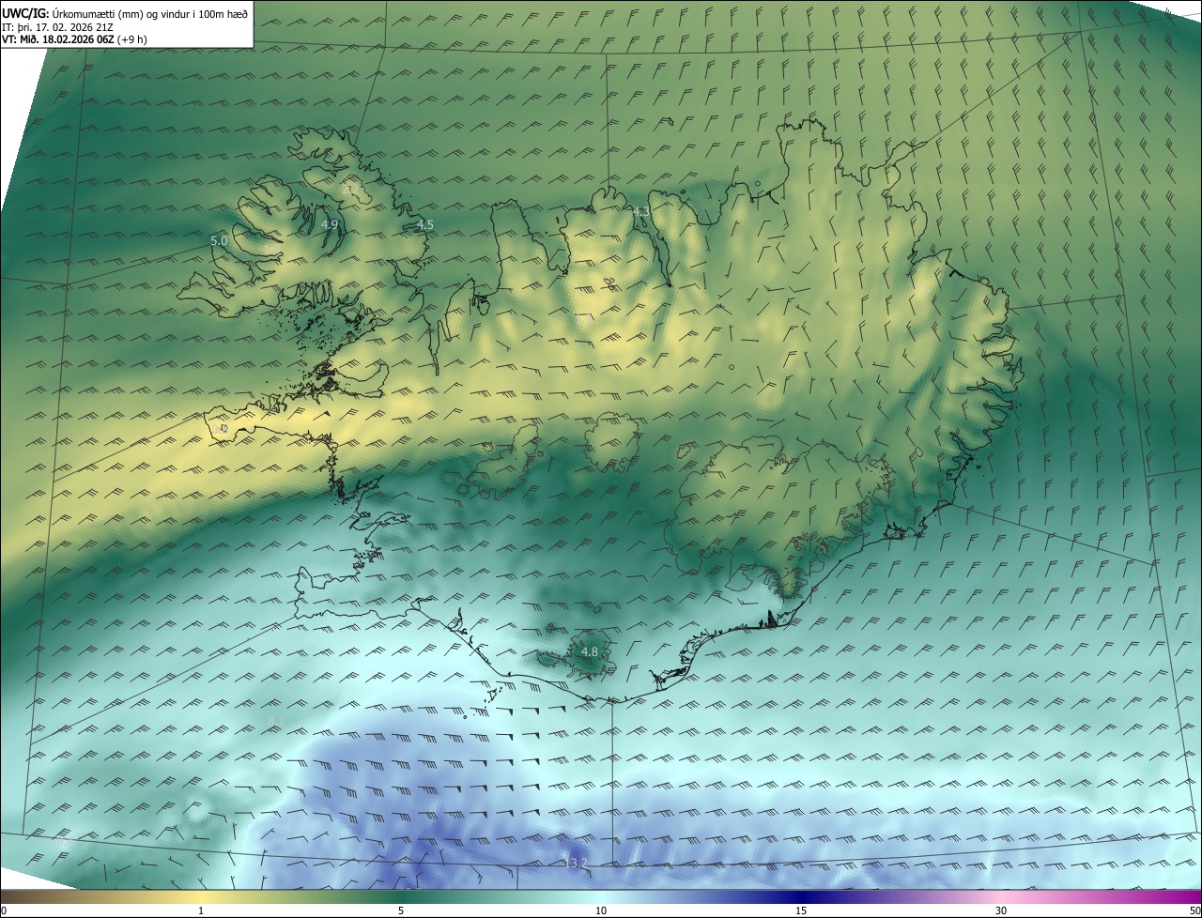Screen dimensions: 1202x918
Task: Click the 1 tick on the colorbar
Action: pos(201,910)
